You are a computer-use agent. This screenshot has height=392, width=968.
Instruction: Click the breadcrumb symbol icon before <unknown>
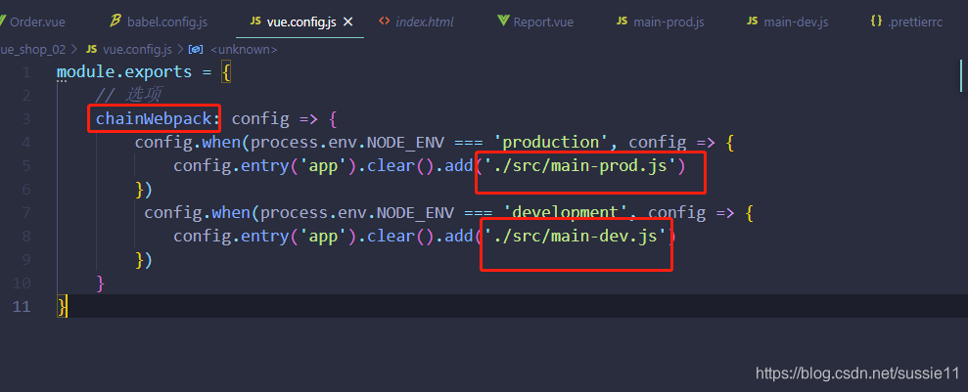[197, 49]
